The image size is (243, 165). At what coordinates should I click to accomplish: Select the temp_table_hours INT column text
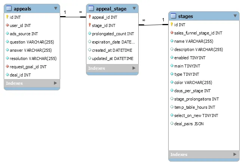(195, 107)
